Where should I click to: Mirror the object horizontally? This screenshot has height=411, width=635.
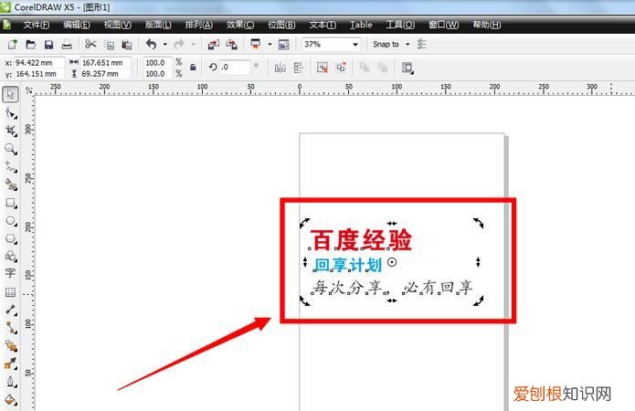[x=280, y=68]
